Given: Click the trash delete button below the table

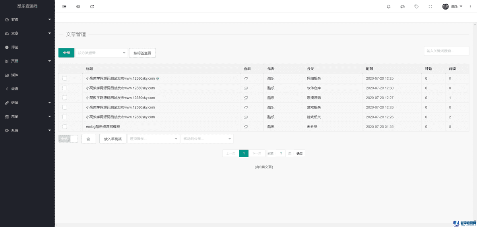Looking at the screenshot, I should point(89,139).
